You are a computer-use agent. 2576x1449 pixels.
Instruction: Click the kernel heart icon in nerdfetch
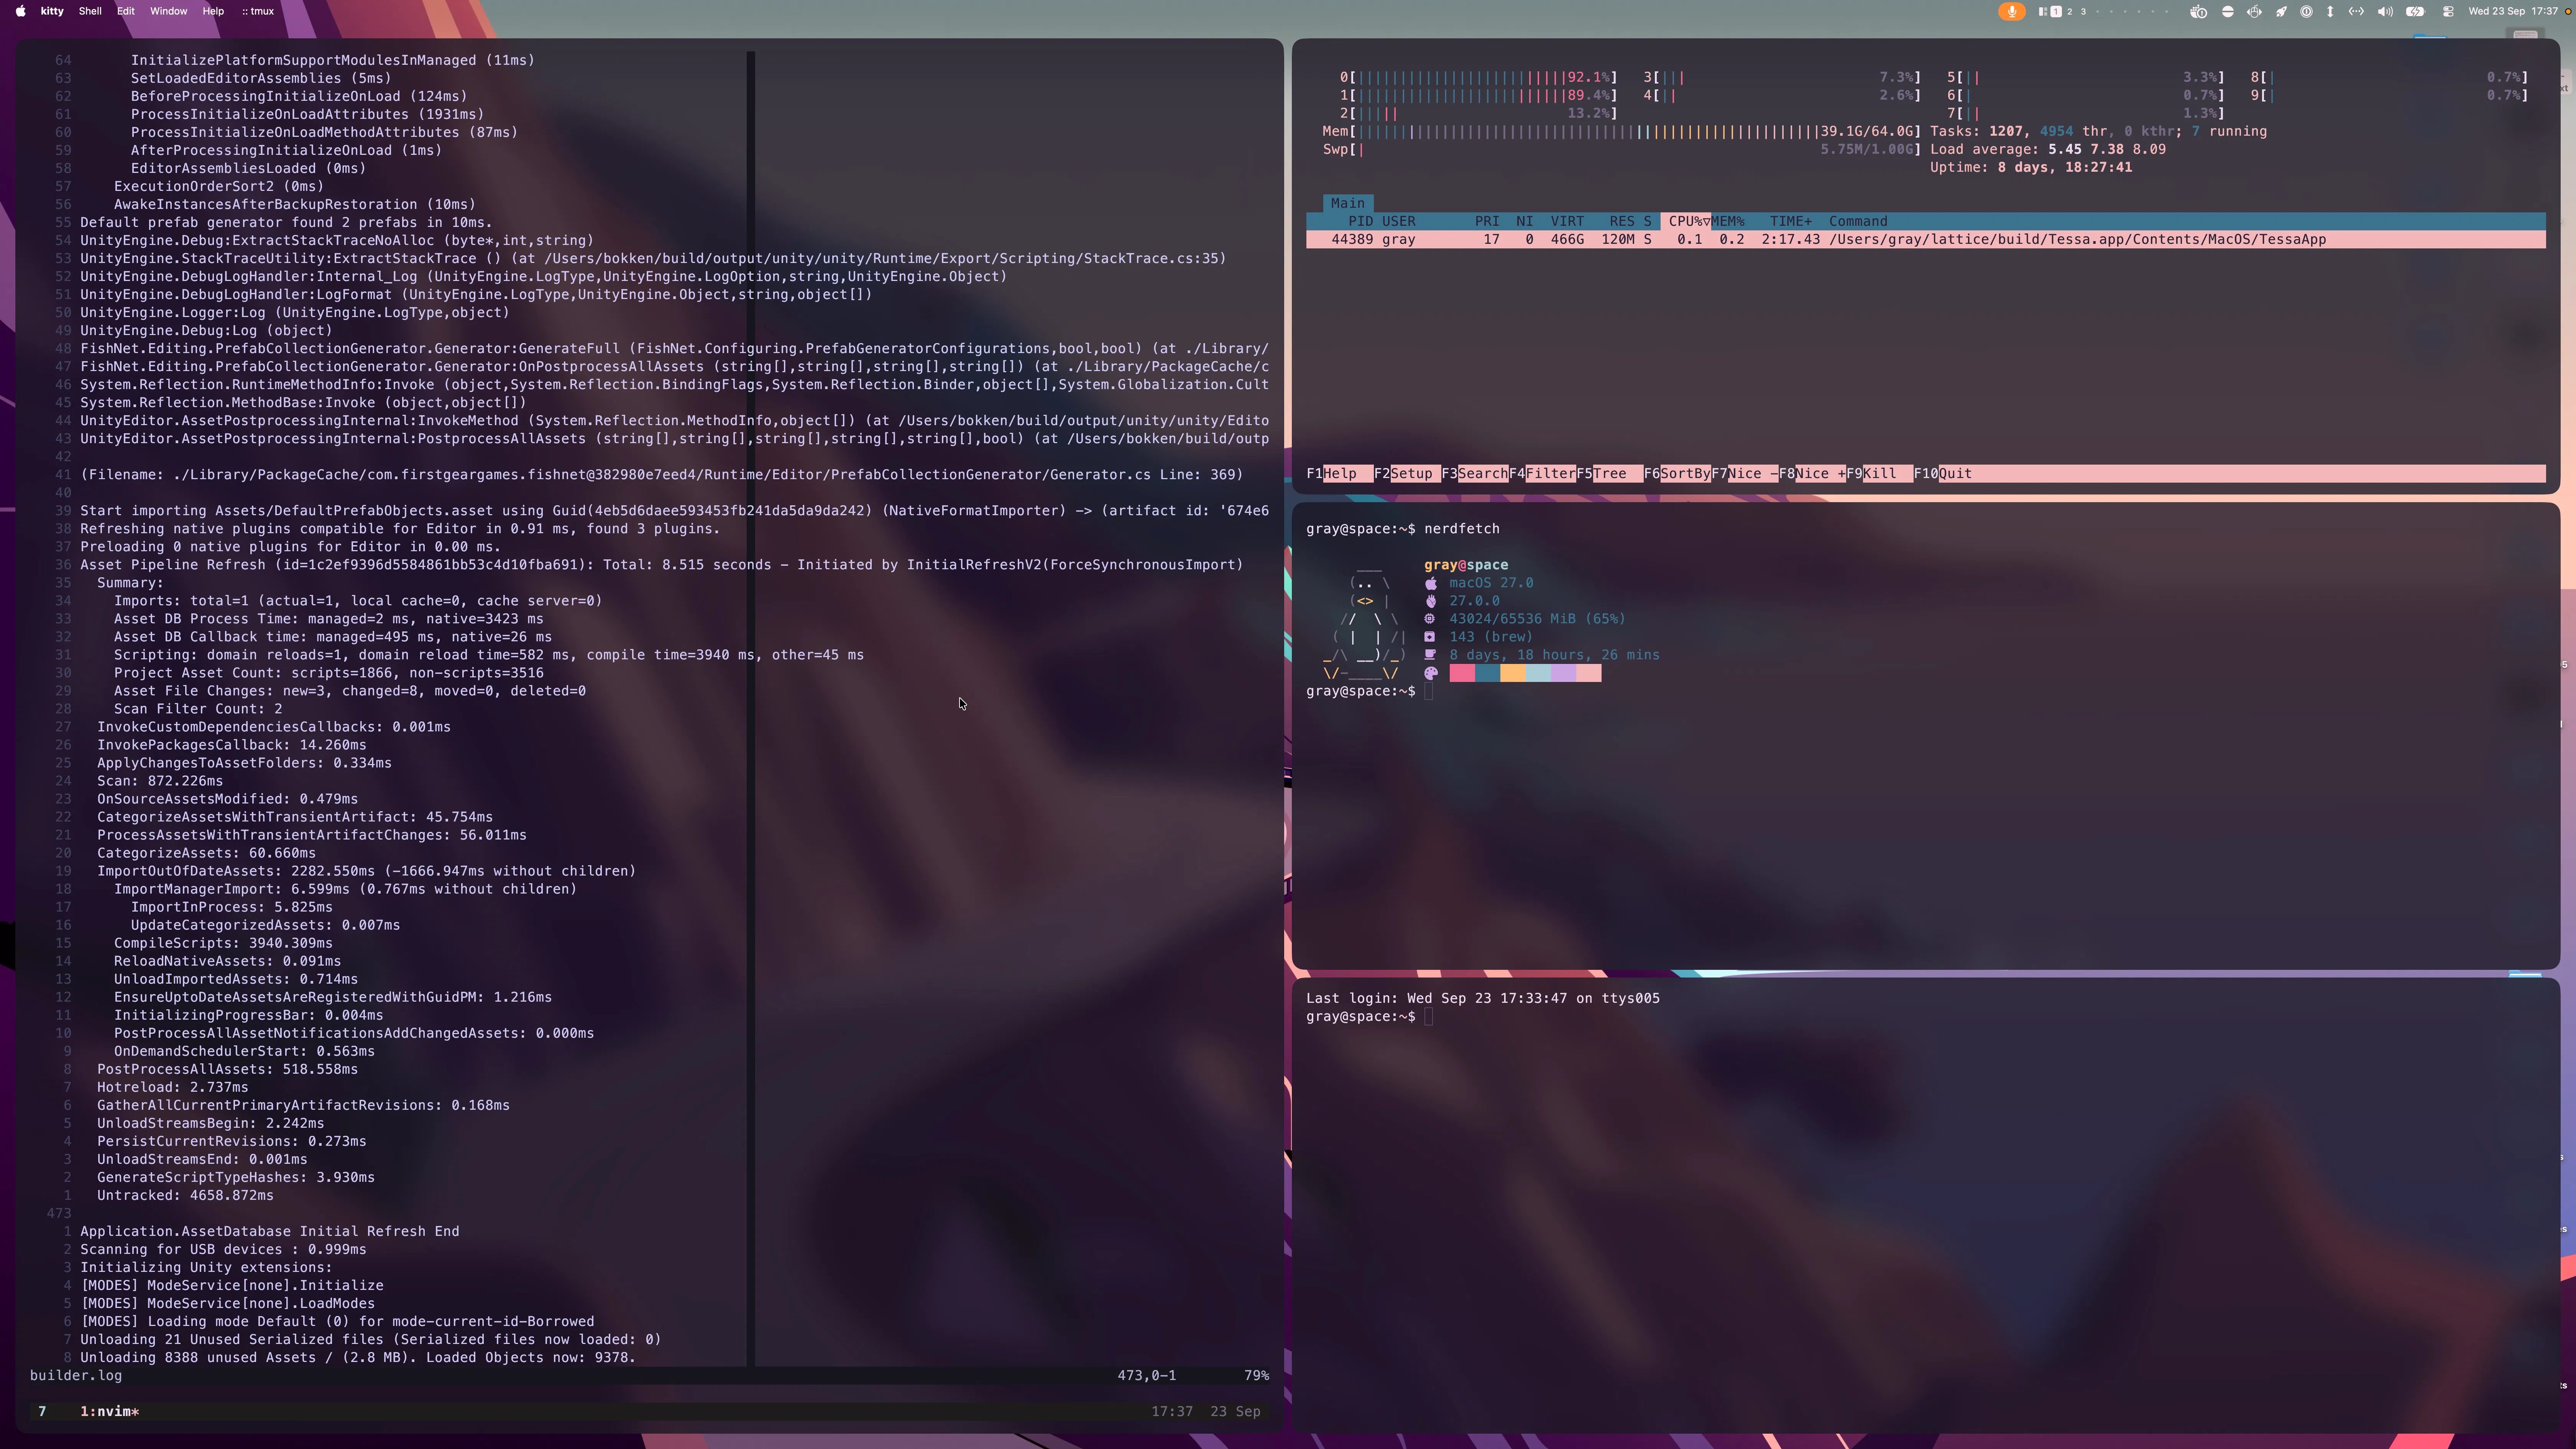coord(1431,601)
